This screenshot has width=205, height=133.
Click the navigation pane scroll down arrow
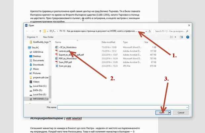tap(50, 102)
